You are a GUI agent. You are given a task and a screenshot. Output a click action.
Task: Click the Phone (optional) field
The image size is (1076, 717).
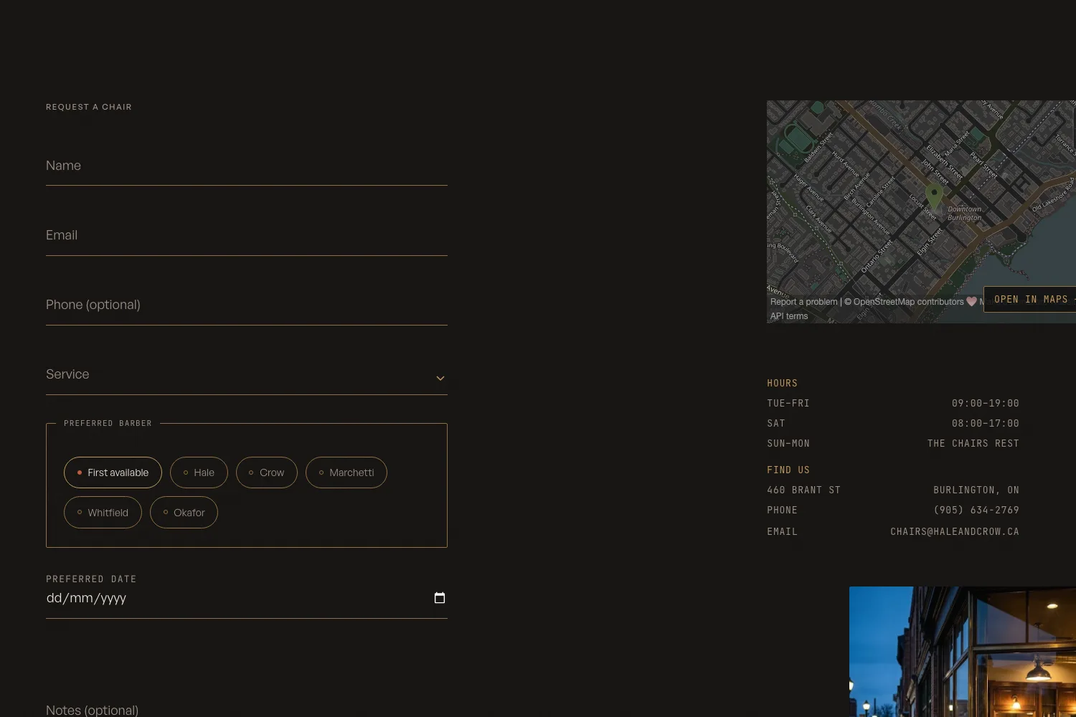(x=247, y=305)
